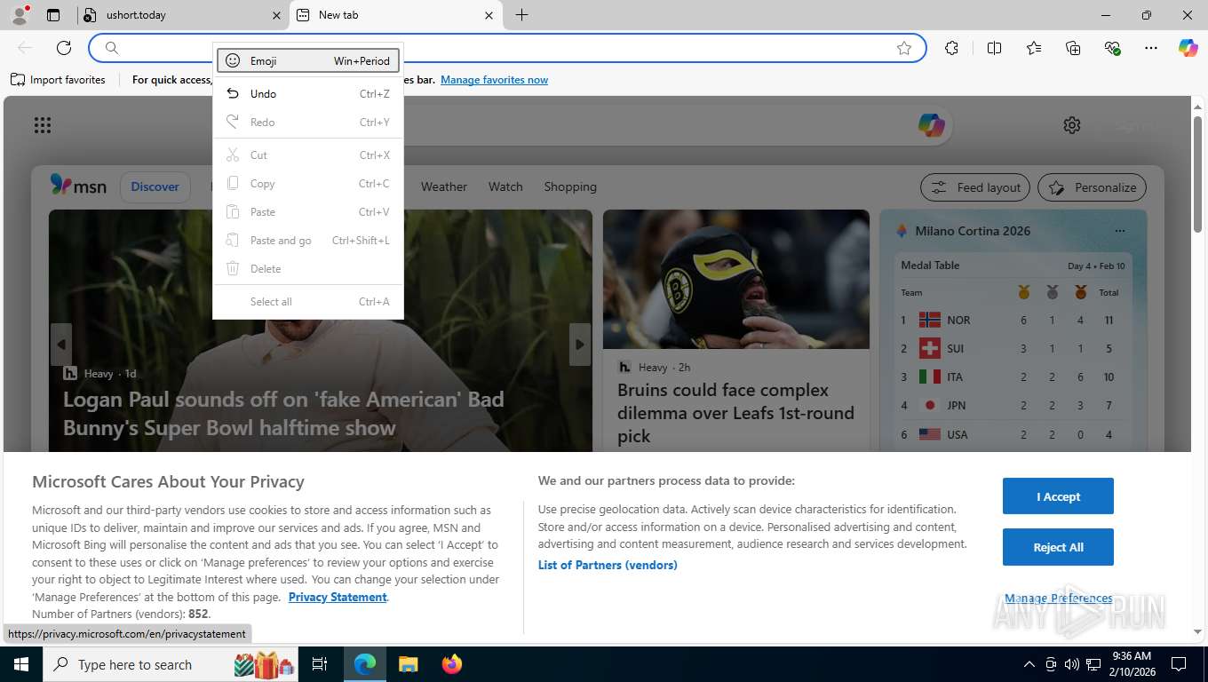Open Browser essentials heart icon
Image resolution: width=1208 pixels, height=682 pixels.
pos(1112,48)
